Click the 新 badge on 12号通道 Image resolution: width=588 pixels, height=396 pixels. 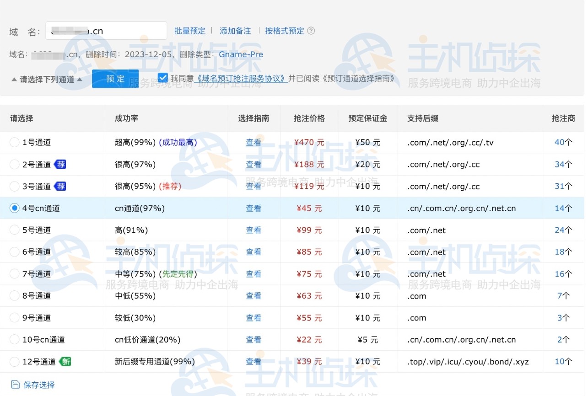coord(65,362)
